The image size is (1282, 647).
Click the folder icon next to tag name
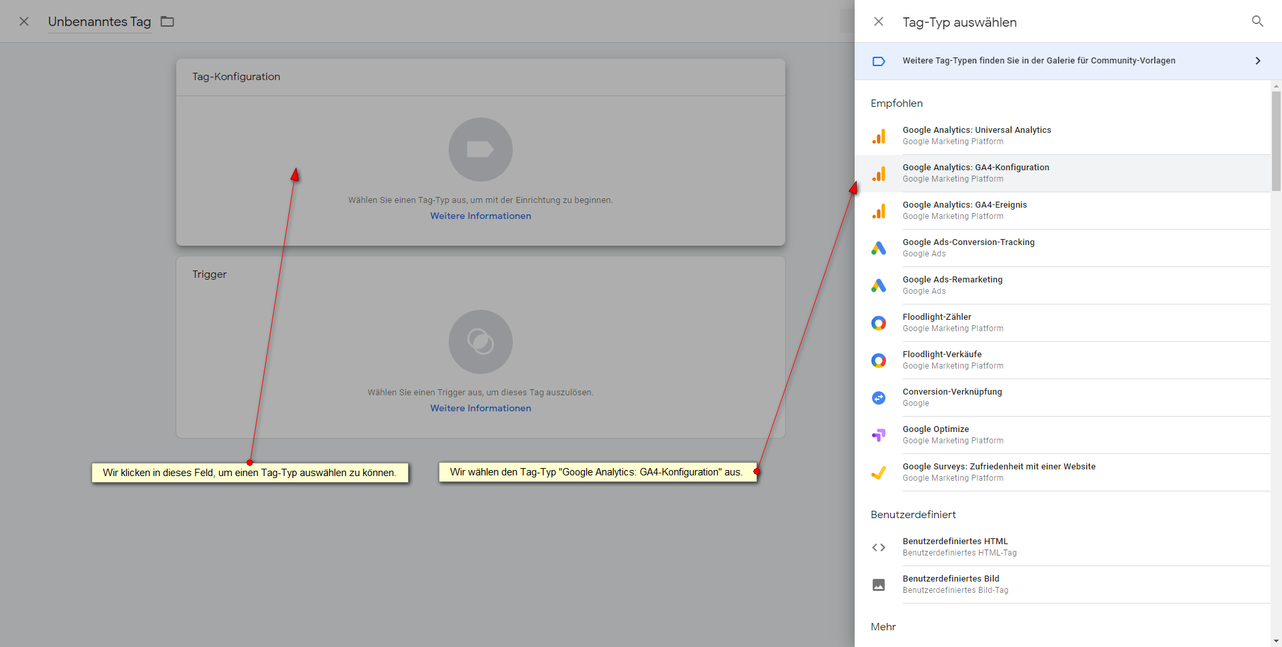(x=168, y=21)
